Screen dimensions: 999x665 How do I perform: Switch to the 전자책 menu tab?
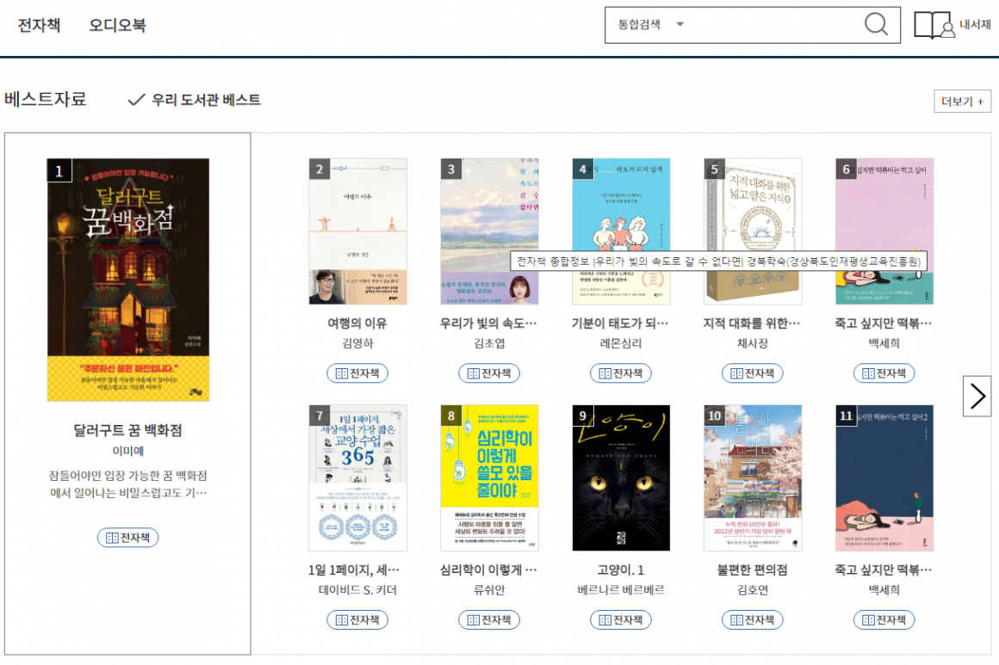point(39,25)
